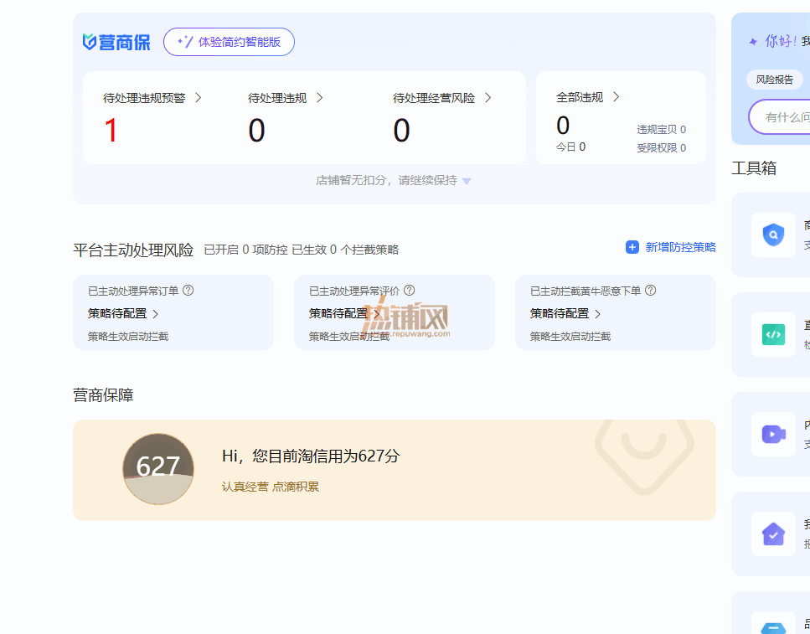Screen dimensions: 810x634
Task: Open the green code tool icon
Action: tap(773, 335)
